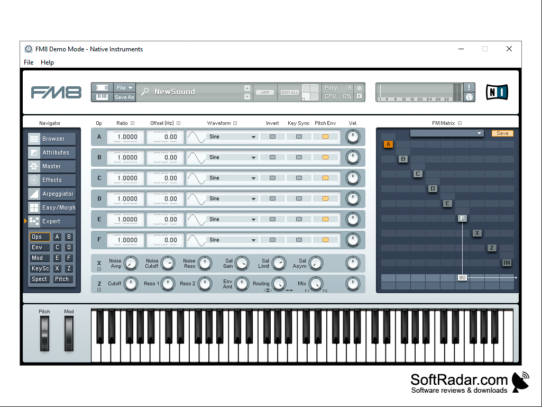Open operator F waveform dropdown
The width and height of the screenshot is (542, 407).
(x=232, y=240)
